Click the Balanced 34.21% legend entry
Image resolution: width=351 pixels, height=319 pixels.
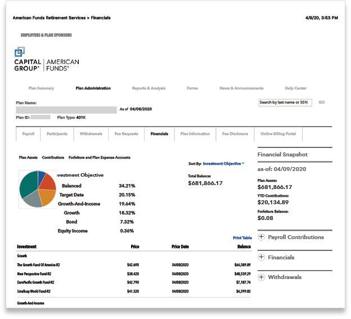pos(98,186)
